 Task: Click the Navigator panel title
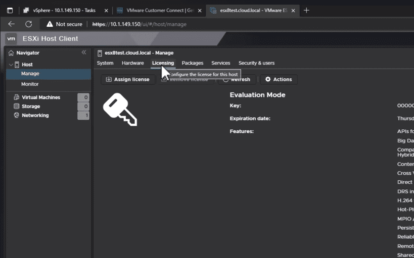tap(28, 53)
